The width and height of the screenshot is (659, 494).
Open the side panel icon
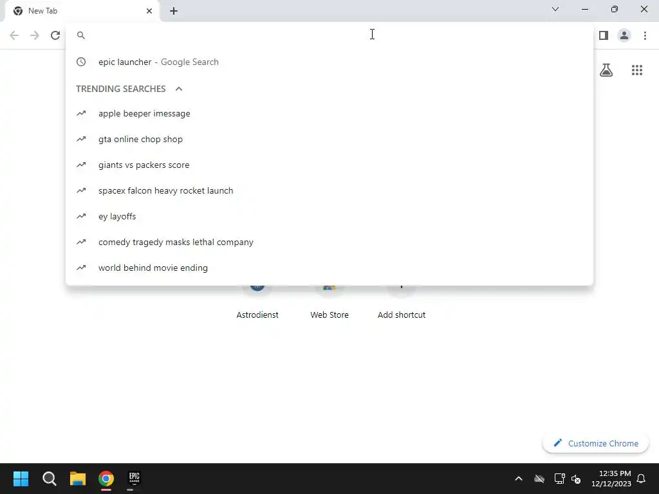[604, 35]
